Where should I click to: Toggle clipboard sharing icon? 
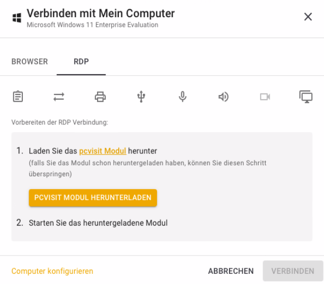tap(18, 97)
